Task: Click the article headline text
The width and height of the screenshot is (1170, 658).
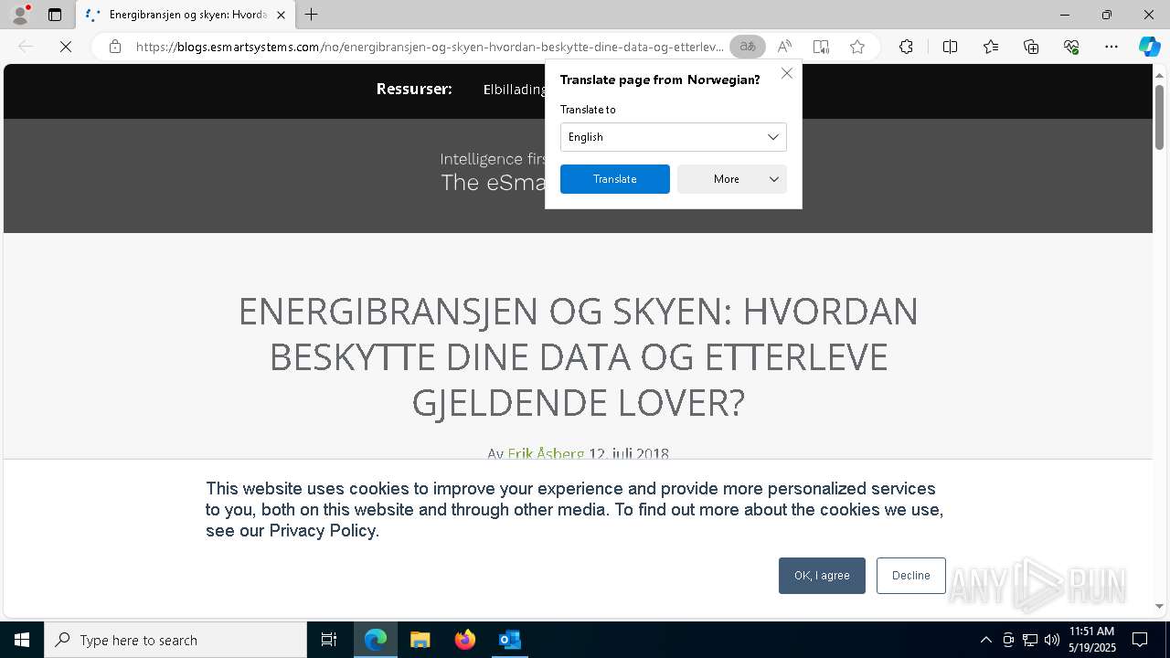Action: coord(579,356)
